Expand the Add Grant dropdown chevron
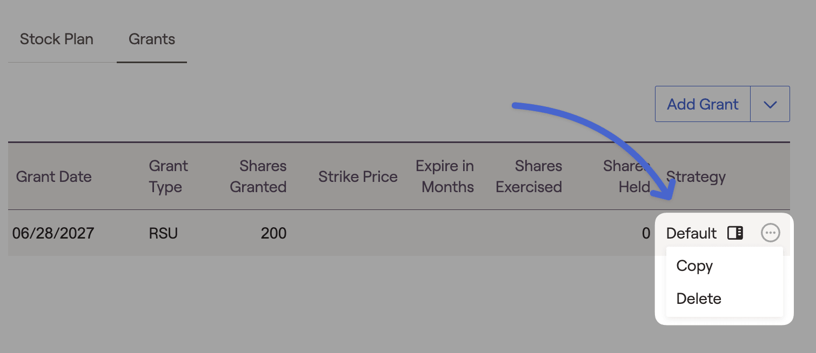Screen dimensions: 816x353 pos(770,104)
